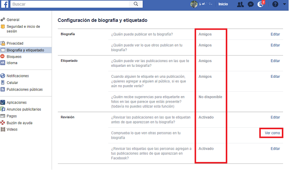Click the Videos film strip icon

(x=3, y=129)
